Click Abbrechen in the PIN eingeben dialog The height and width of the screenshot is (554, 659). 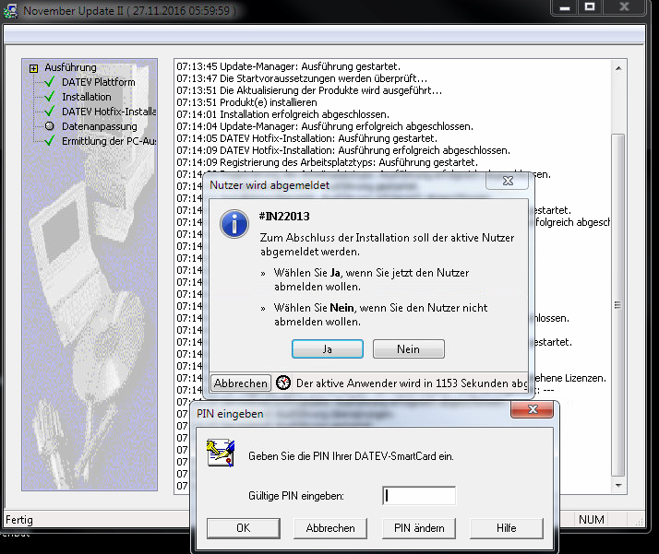(x=330, y=528)
